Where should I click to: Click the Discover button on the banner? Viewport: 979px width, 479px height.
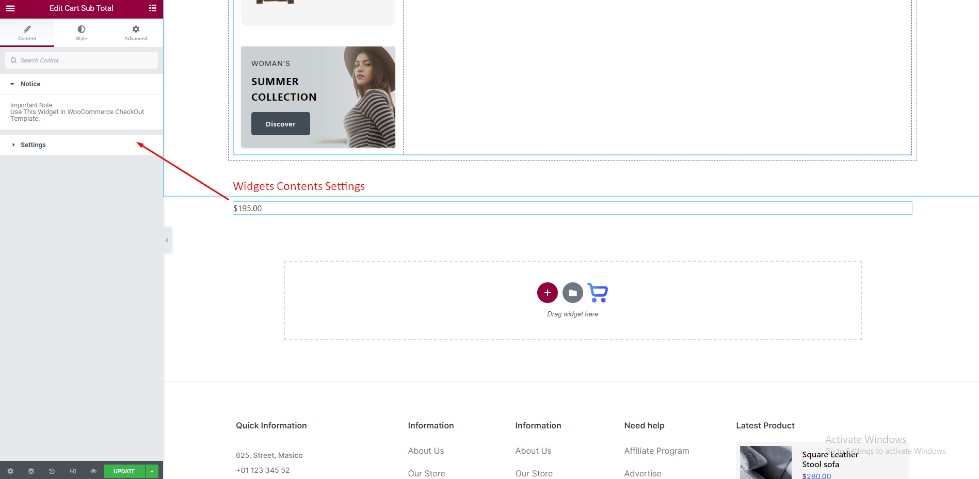280,124
